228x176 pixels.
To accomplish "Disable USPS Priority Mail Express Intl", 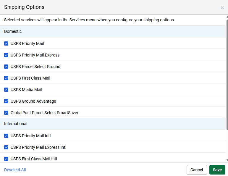I will tap(6, 147).
